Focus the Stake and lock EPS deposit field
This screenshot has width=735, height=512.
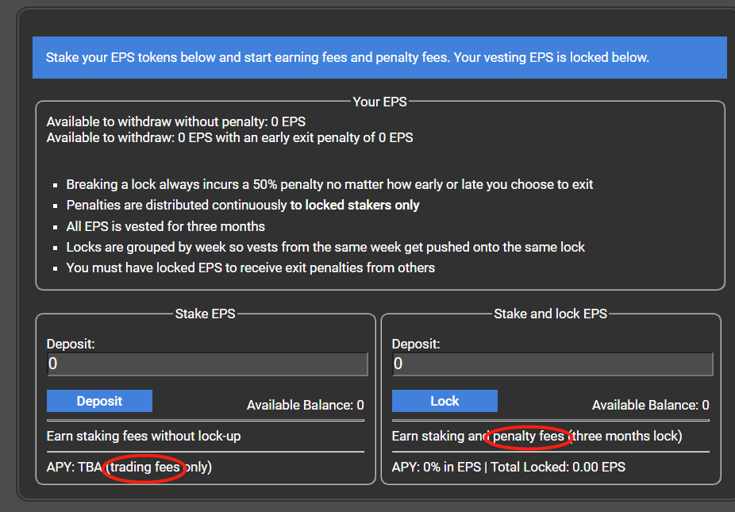552,364
